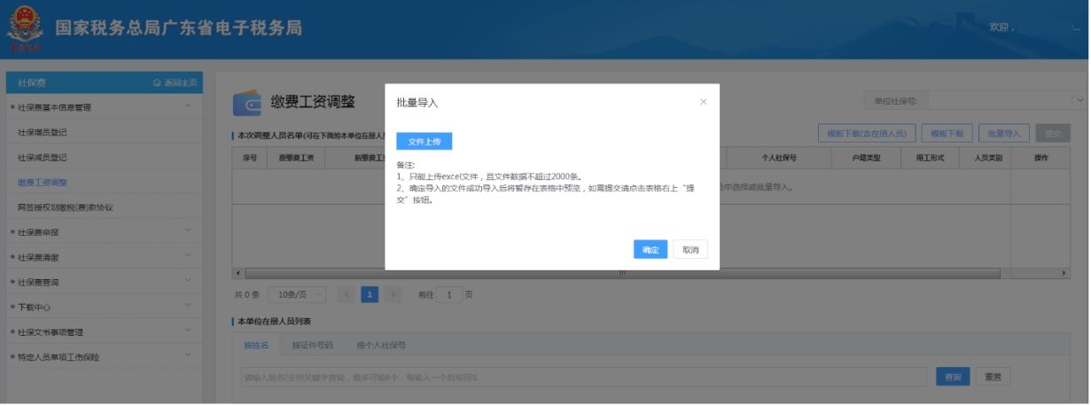
Task: Cancel the dialog with 取消
Action: [x=690, y=250]
